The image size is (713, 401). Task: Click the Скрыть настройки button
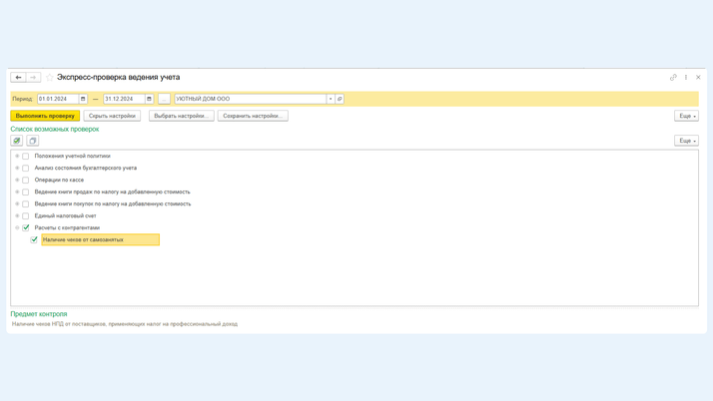pos(112,116)
